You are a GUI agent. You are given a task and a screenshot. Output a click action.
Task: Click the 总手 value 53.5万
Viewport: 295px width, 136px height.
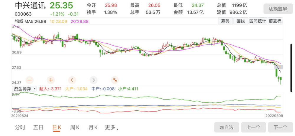click(153, 13)
